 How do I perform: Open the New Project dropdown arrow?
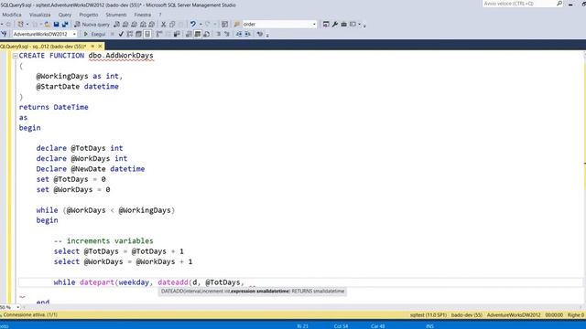(27, 25)
